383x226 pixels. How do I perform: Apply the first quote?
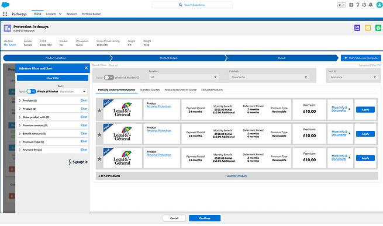pos(365,110)
